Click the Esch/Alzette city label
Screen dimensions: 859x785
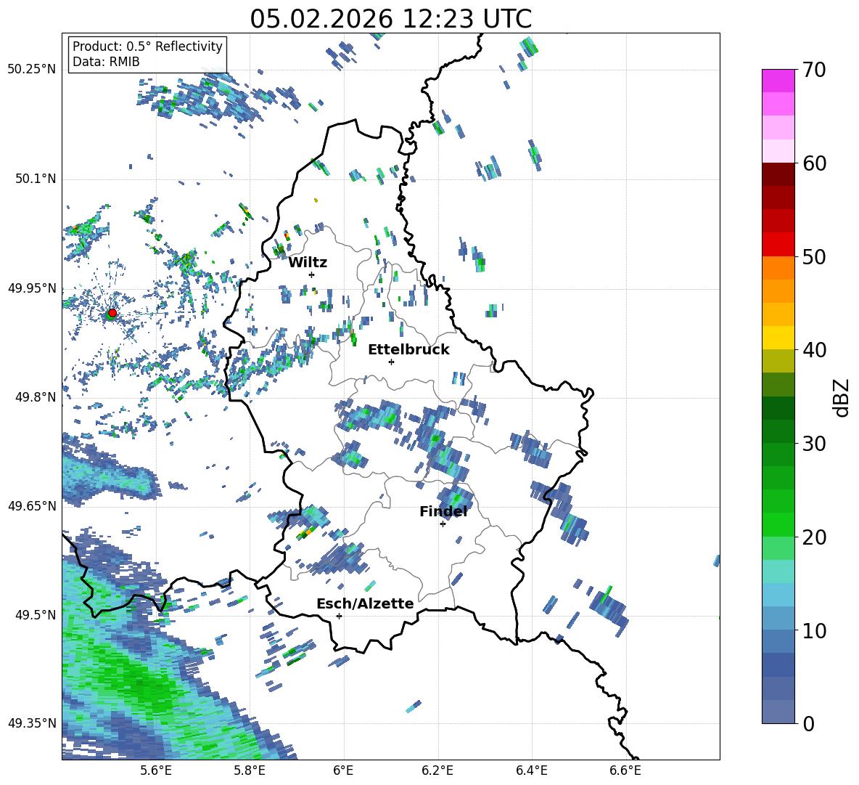click(x=365, y=603)
